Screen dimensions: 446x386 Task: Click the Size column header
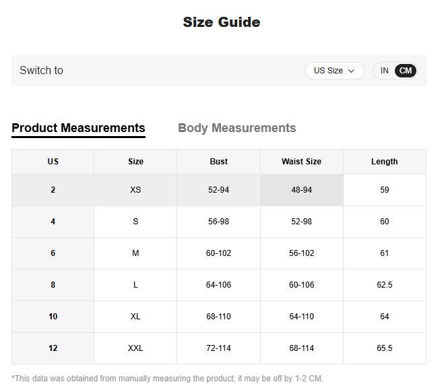[x=135, y=162]
